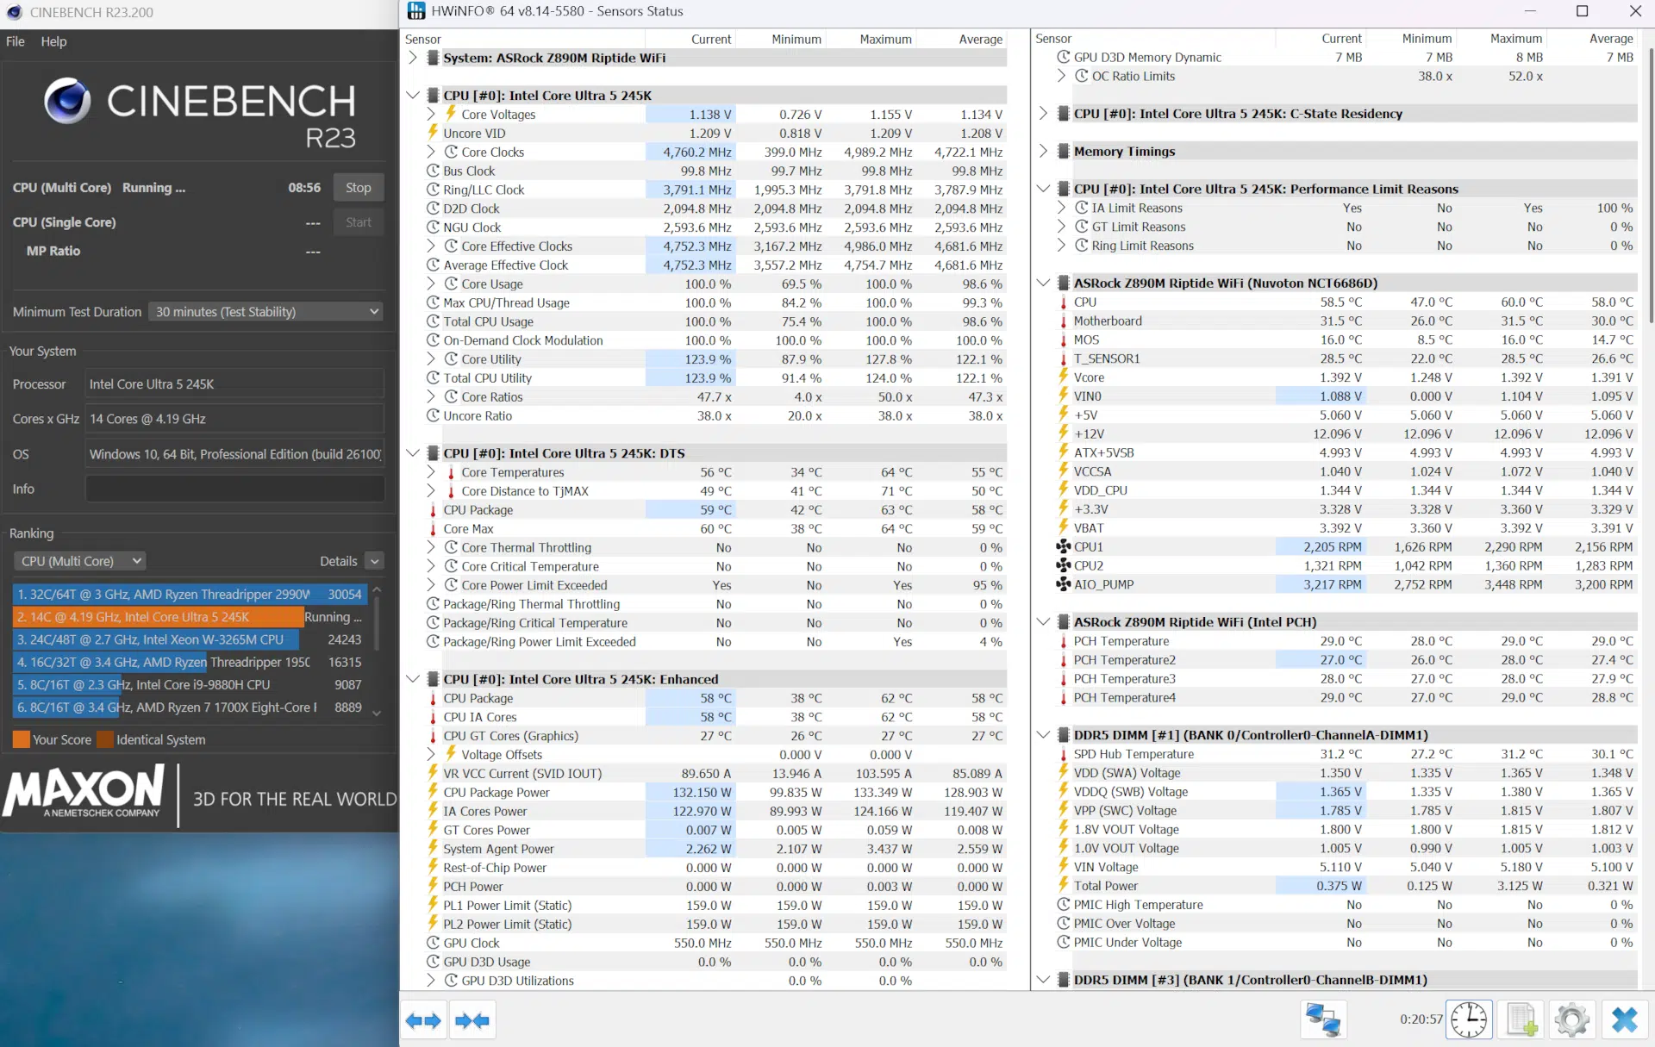Image resolution: width=1655 pixels, height=1047 pixels.
Task: Click the Minimum column header in right sensor pane
Action: pyautogui.click(x=1411, y=39)
